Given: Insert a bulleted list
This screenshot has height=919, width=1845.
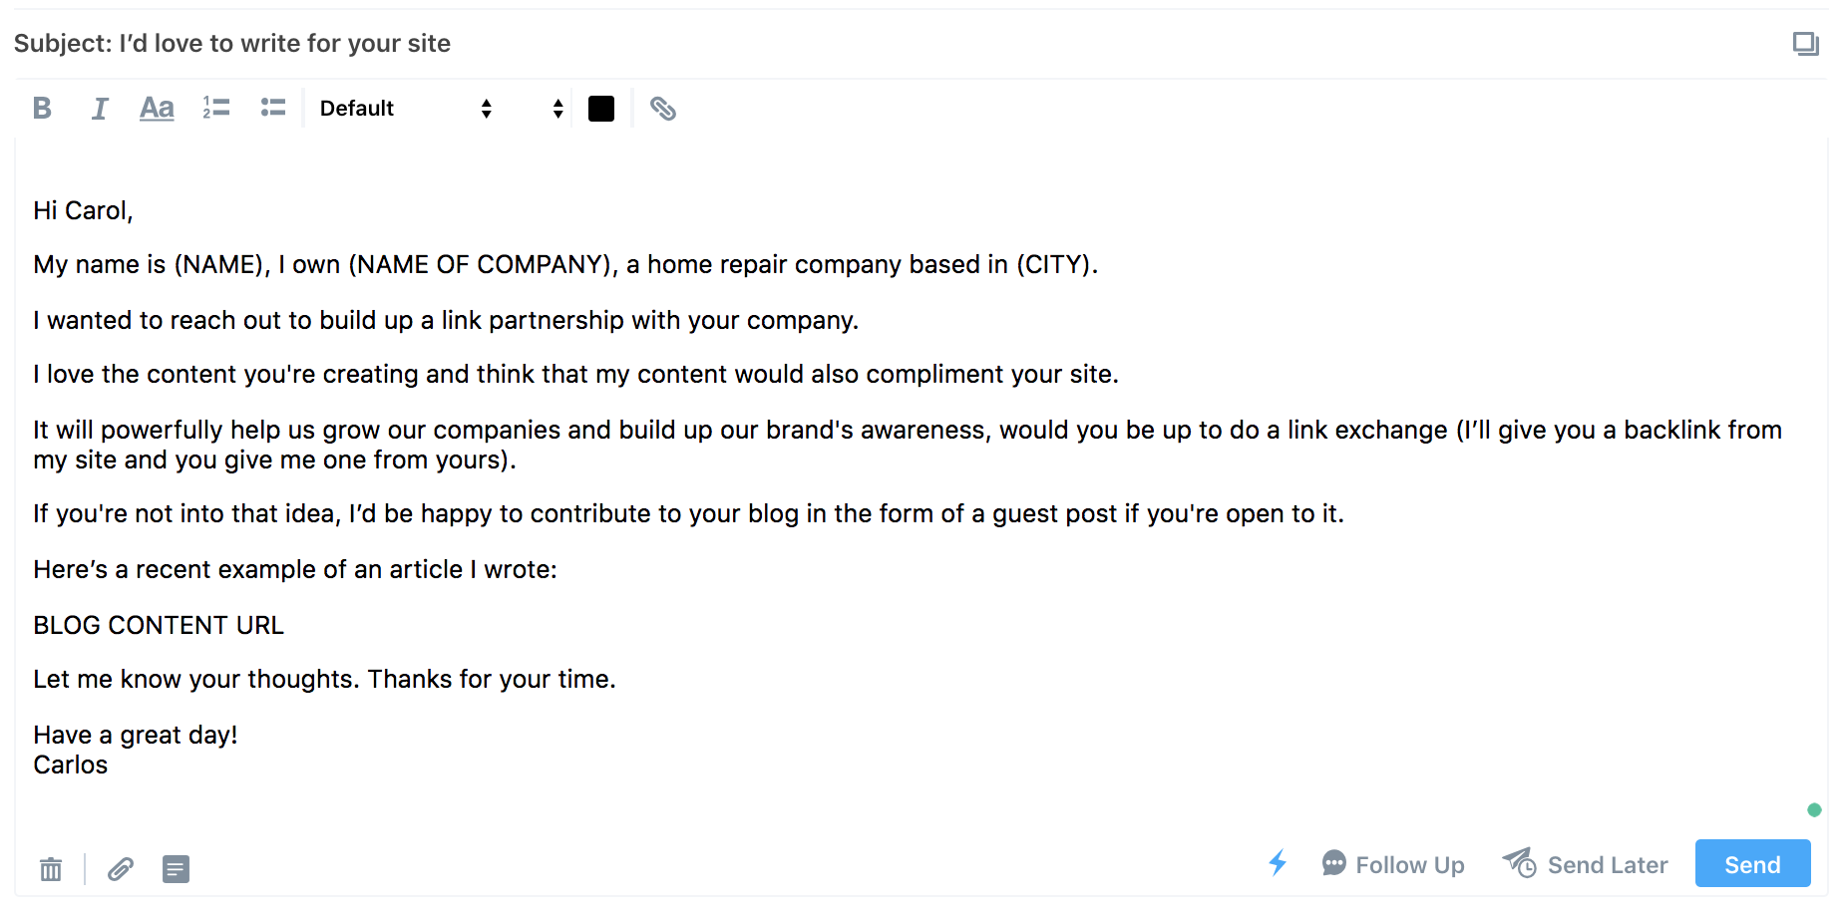Looking at the screenshot, I should [273, 108].
